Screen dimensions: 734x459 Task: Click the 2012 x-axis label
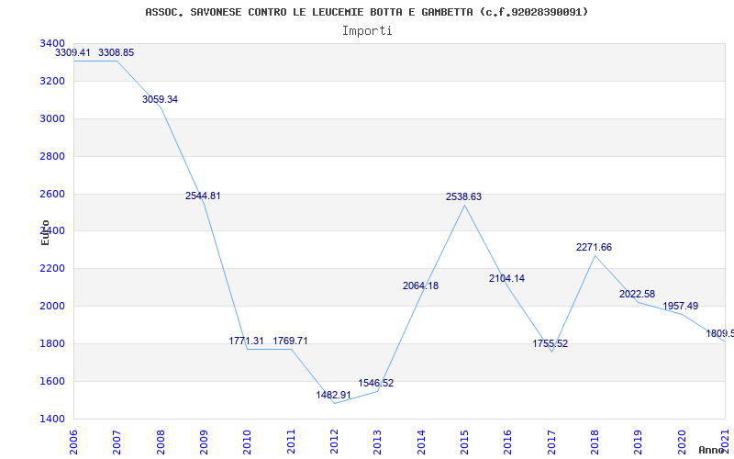click(334, 442)
